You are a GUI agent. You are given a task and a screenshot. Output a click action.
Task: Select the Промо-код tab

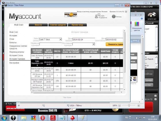[77, 25]
